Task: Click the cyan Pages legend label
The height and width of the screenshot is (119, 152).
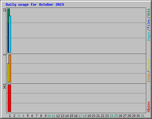Action: coord(148,36)
